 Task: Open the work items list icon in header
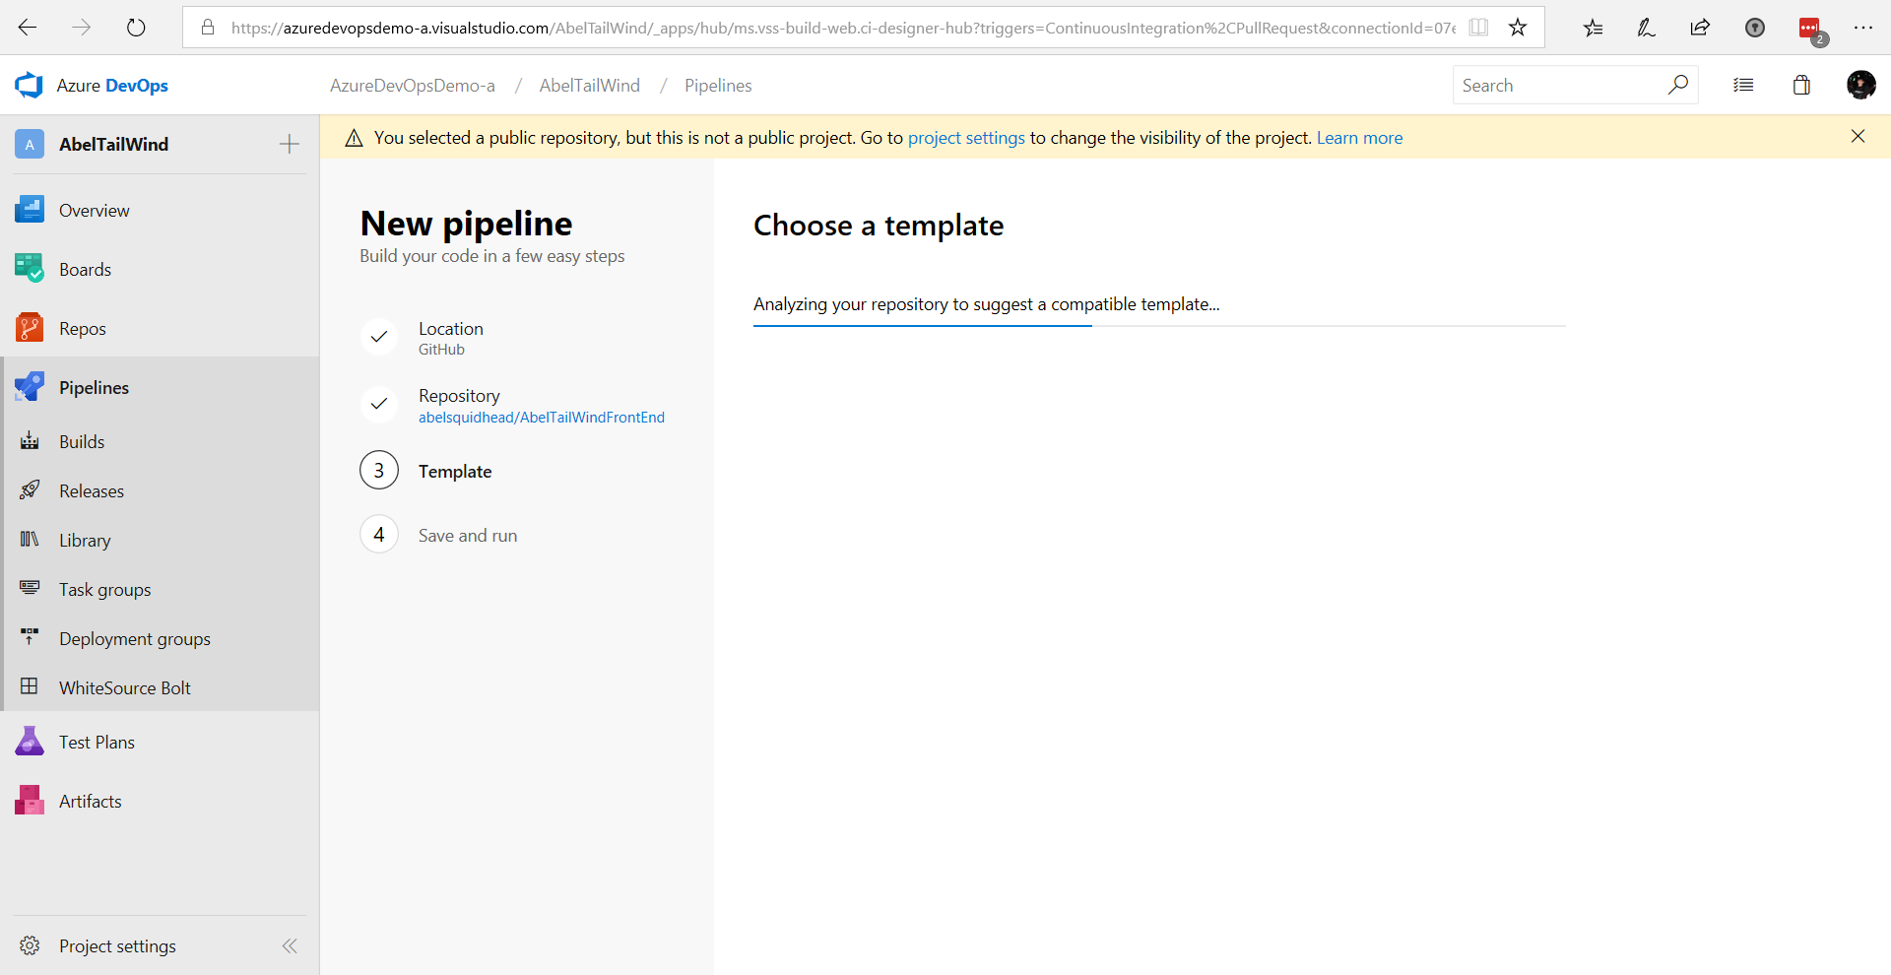coord(1743,86)
